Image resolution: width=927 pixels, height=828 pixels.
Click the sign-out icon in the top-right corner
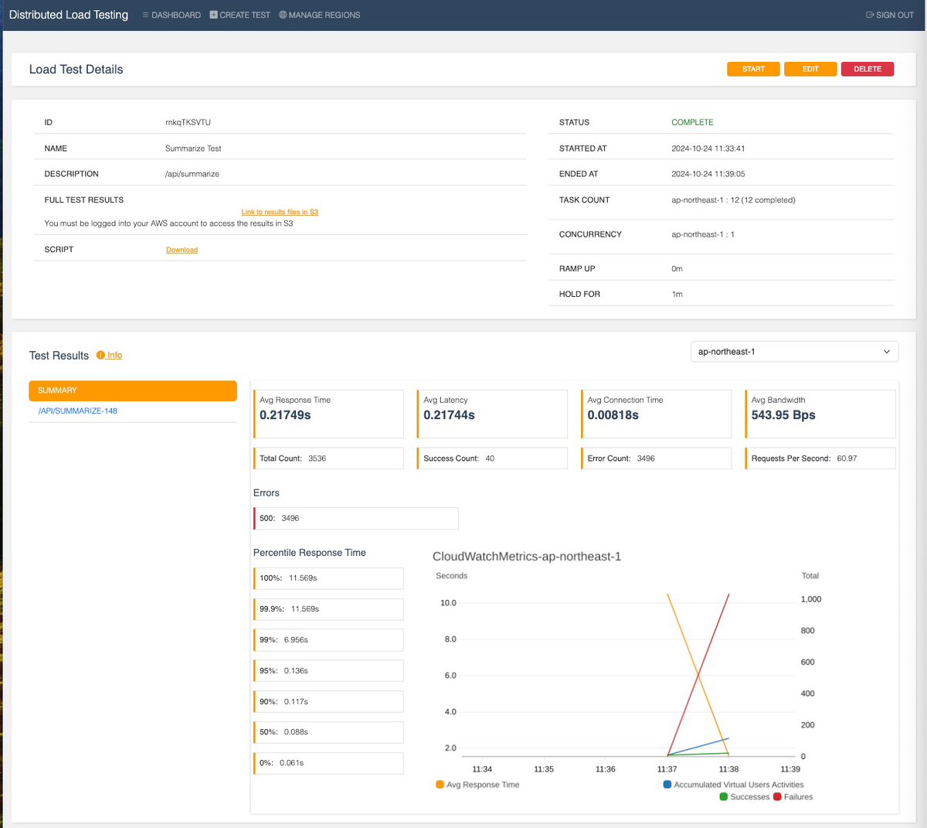(x=871, y=15)
